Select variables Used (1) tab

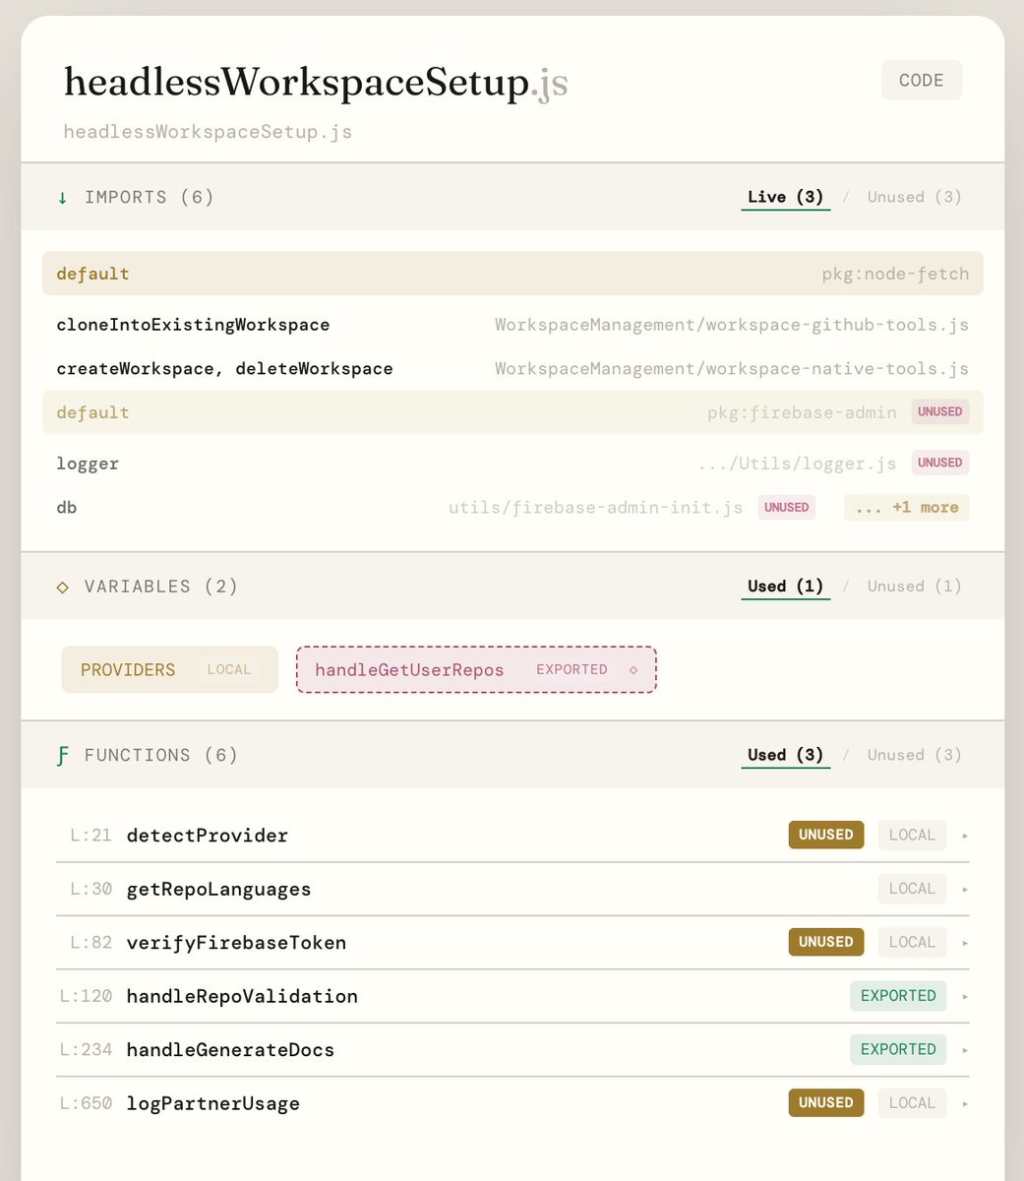785,587
